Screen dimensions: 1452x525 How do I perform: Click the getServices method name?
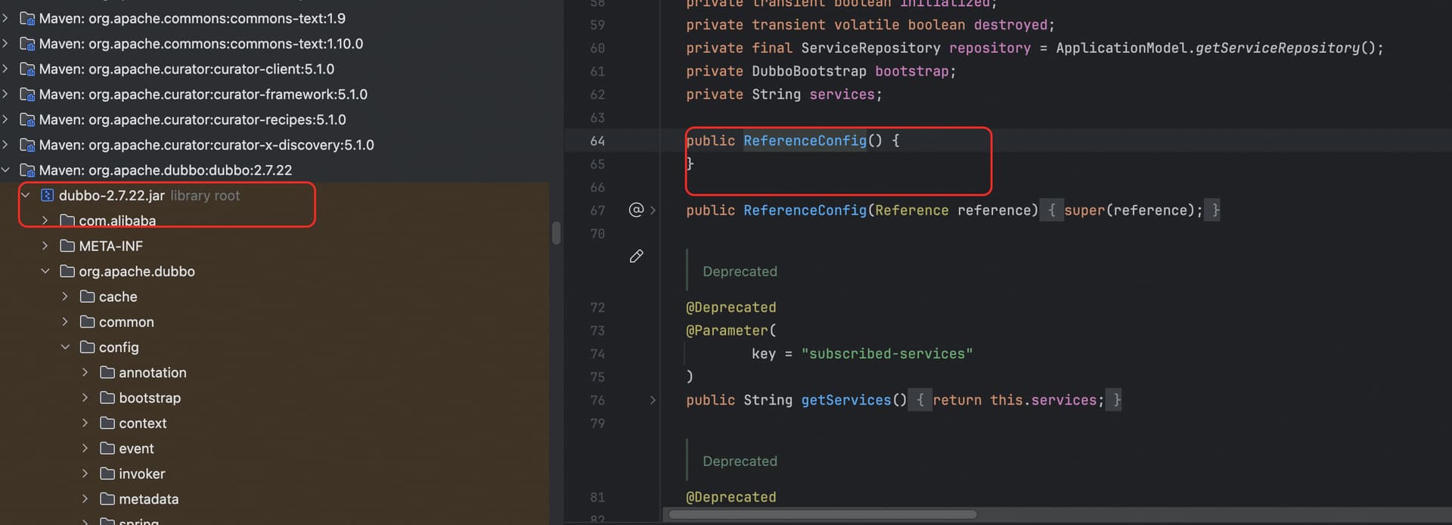pyautogui.click(x=845, y=400)
